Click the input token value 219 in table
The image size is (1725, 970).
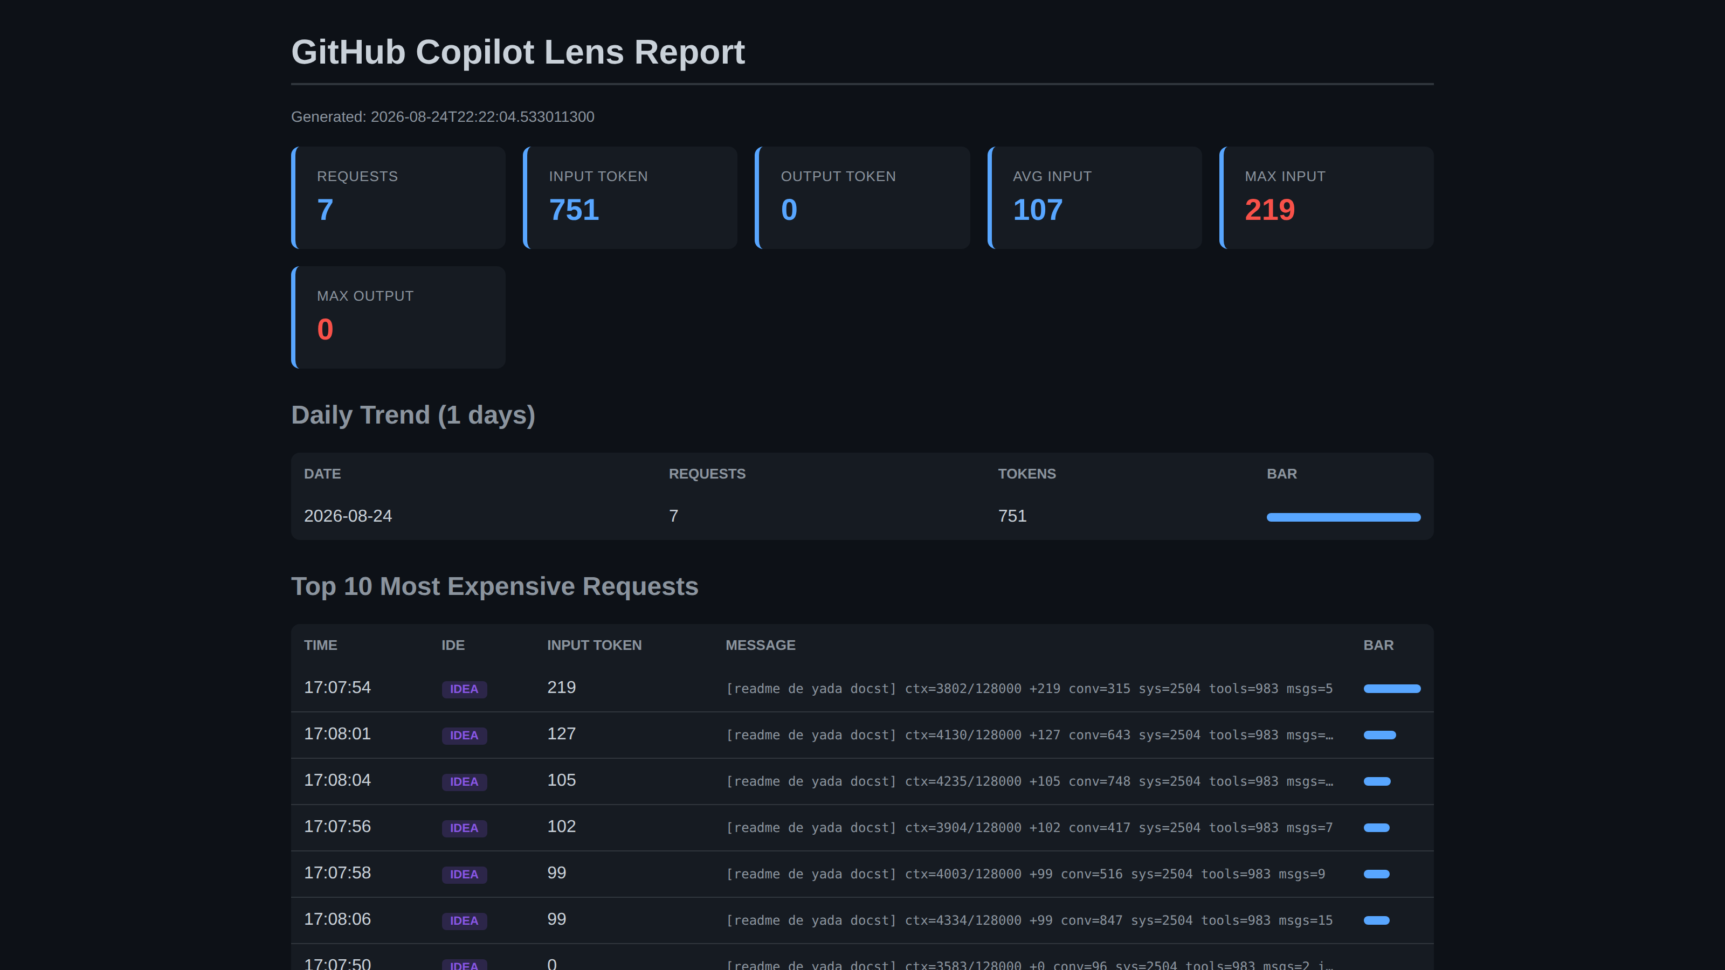pyautogui.click(x=561, y=688)
